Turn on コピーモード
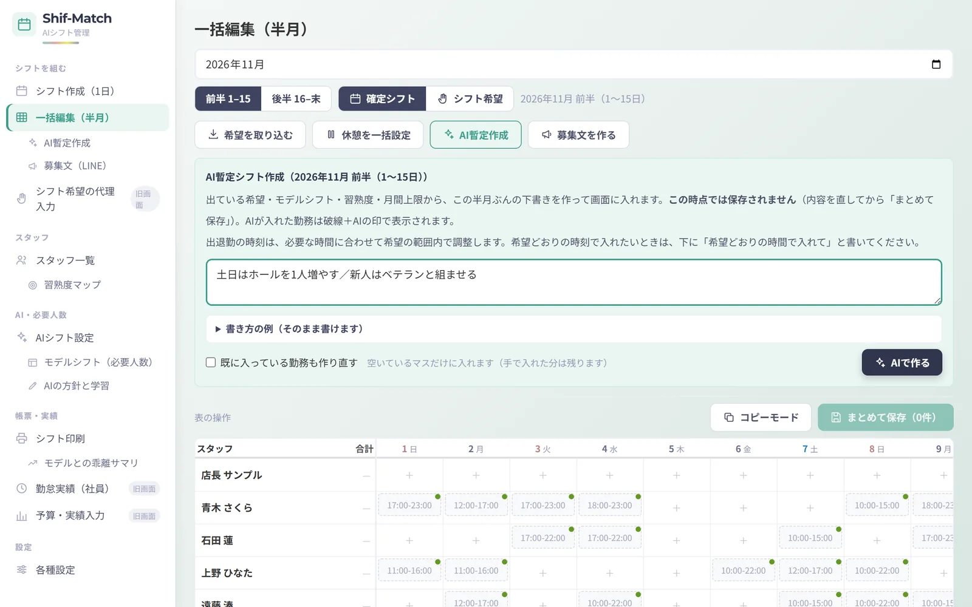This screenshot has width=972, height=607. pyautogui.click(x=761, y=418)
